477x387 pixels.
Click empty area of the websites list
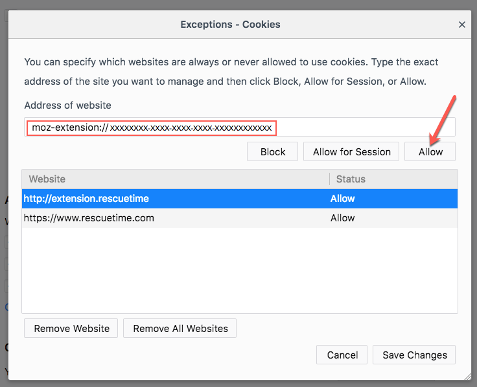coord(240,272)
